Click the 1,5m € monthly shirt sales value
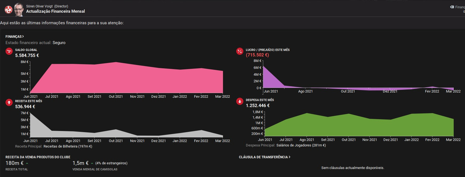 (x=81, y=163)
